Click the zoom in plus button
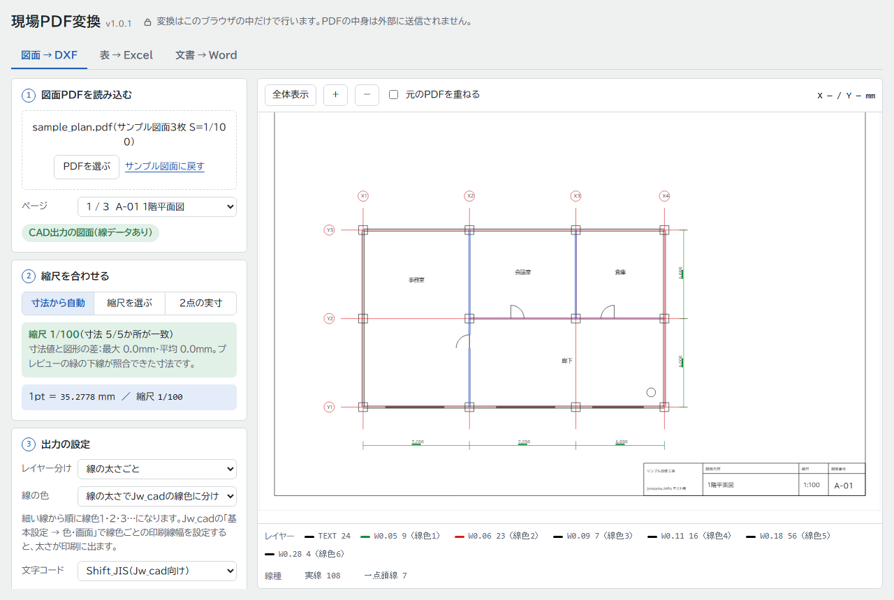This screenshot has width=894, height=600. tap(335, 95)
